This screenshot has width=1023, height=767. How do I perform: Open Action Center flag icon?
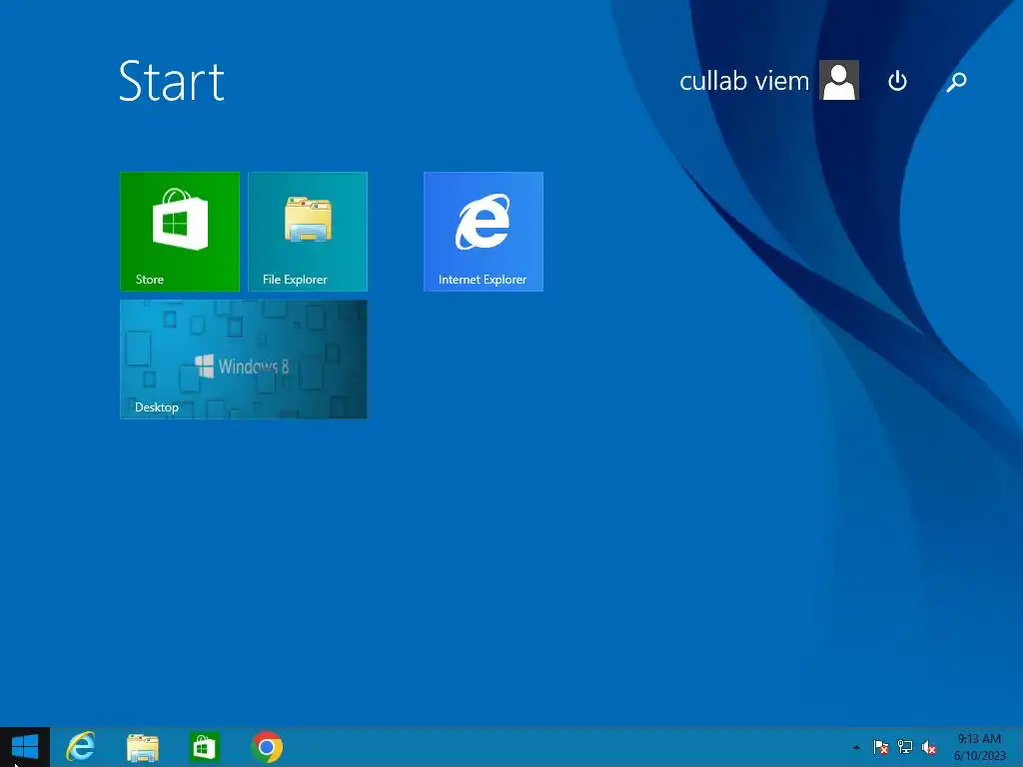point(881,747)
